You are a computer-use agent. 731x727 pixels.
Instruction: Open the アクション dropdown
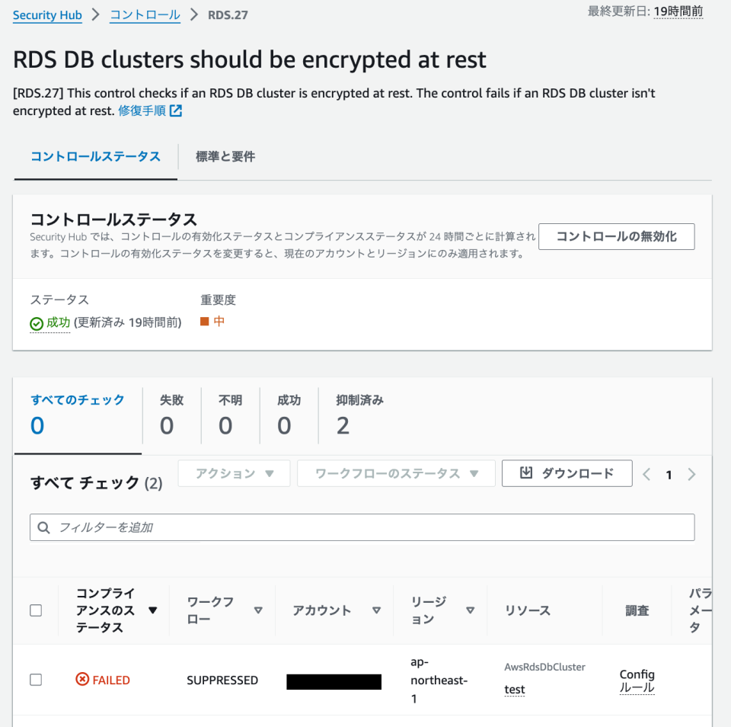coord(234,473)
